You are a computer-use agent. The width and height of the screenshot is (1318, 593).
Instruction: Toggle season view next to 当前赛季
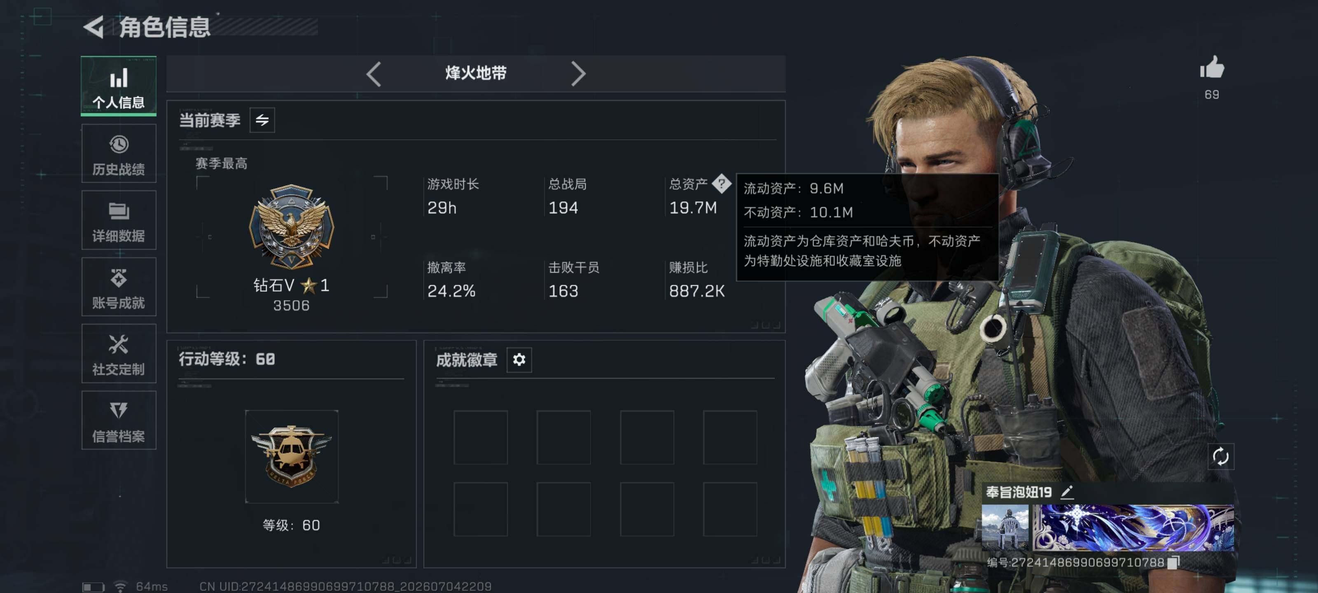262,120
